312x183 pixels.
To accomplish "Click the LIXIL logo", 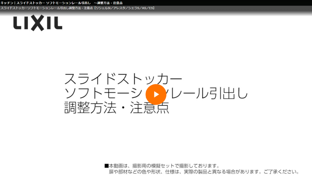I will (38, 23).
